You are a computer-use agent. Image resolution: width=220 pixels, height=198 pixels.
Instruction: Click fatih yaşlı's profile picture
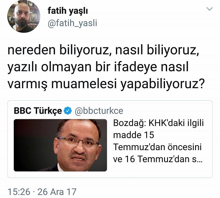point(24,16)
